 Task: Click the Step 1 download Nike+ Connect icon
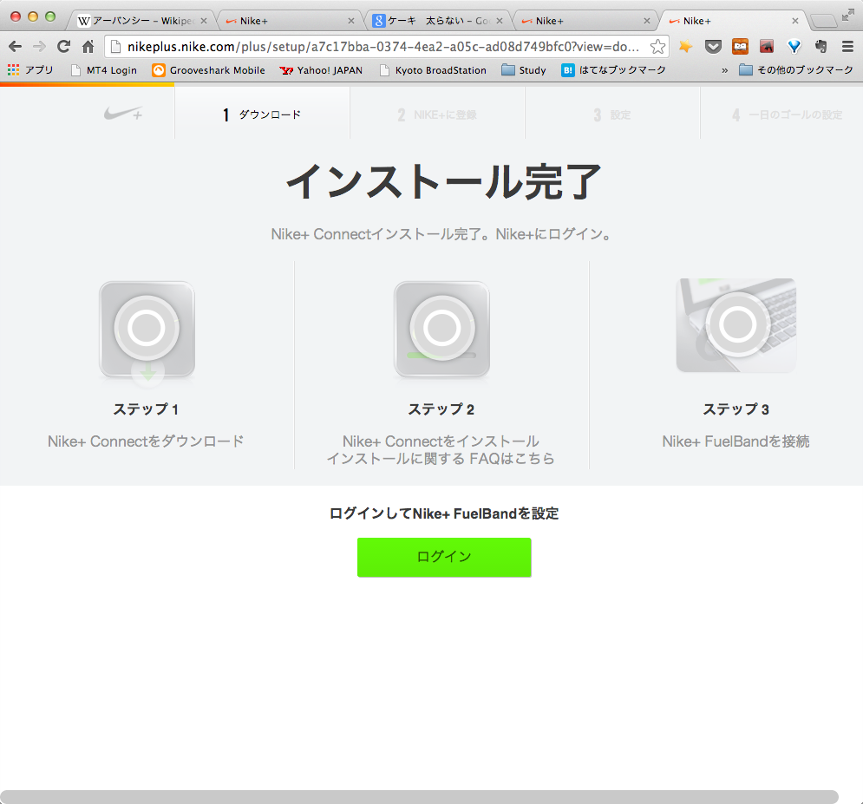pyautogui.click(x=147, y=331)
